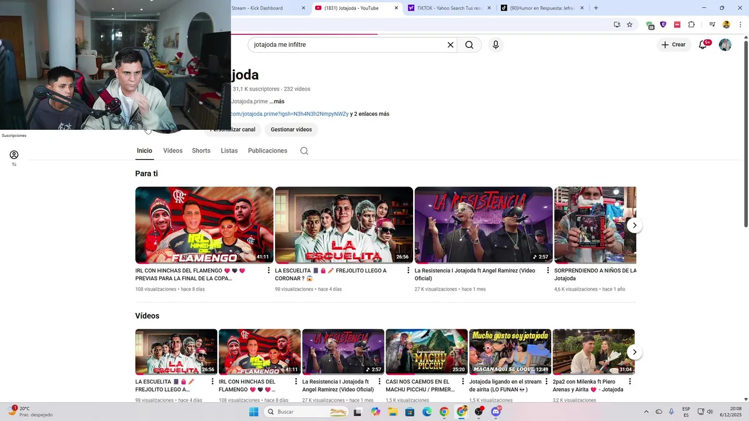Open more options for Machu Picchu video
749x421 pixels.
click(463, 382)
